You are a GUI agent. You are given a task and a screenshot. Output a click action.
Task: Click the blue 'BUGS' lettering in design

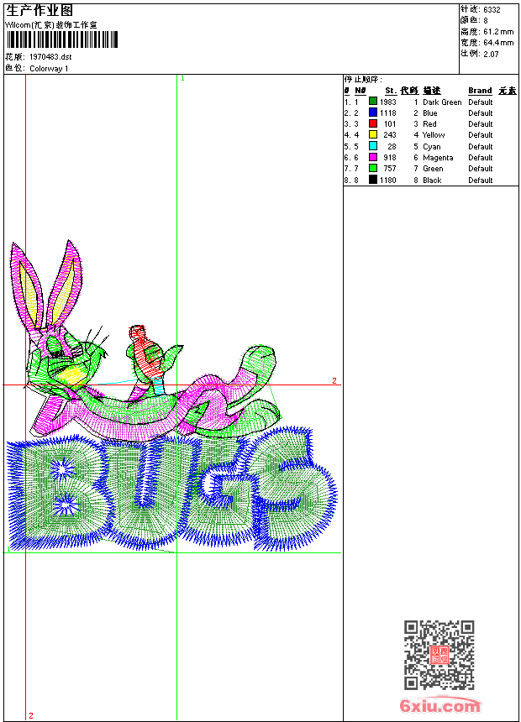click(171, 490)
